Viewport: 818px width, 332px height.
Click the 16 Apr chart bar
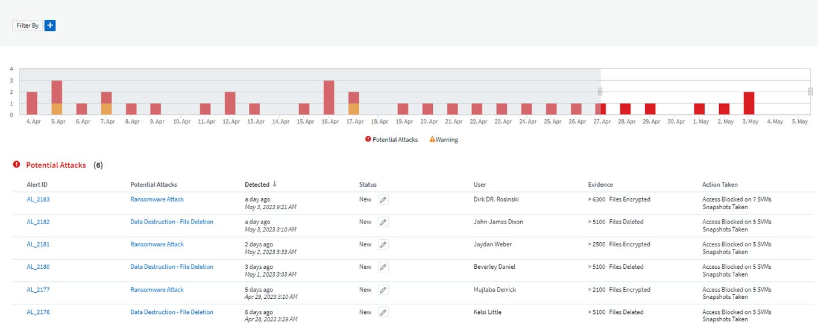tap(329, 98)
